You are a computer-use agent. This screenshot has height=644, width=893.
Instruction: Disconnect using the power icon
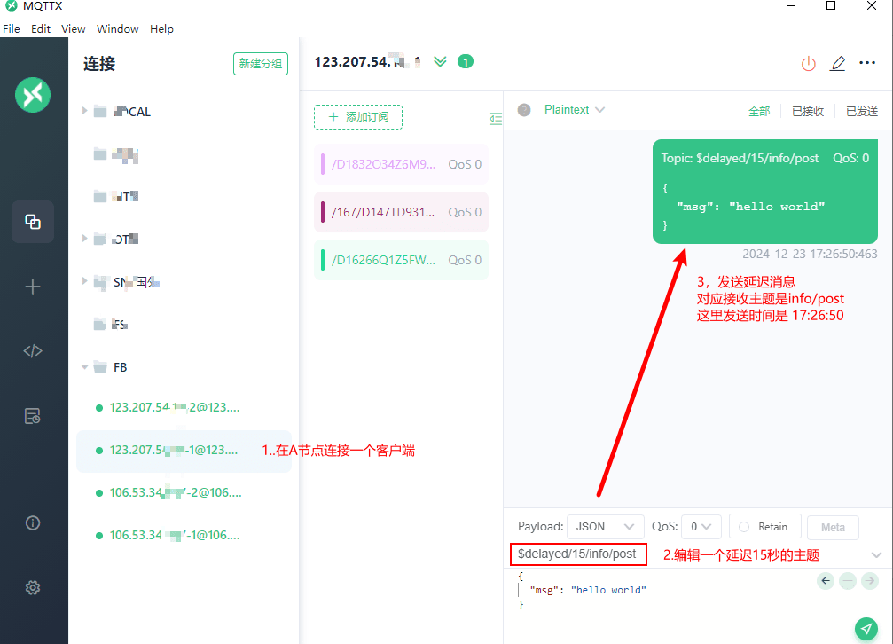point(808,63)
